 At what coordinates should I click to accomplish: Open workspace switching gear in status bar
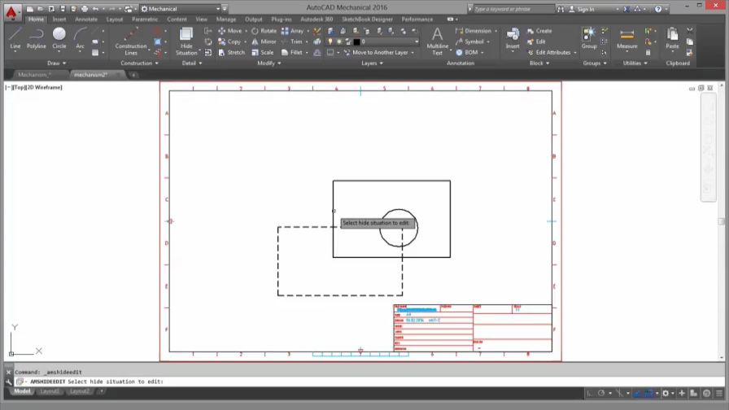(x=666, y=393)
